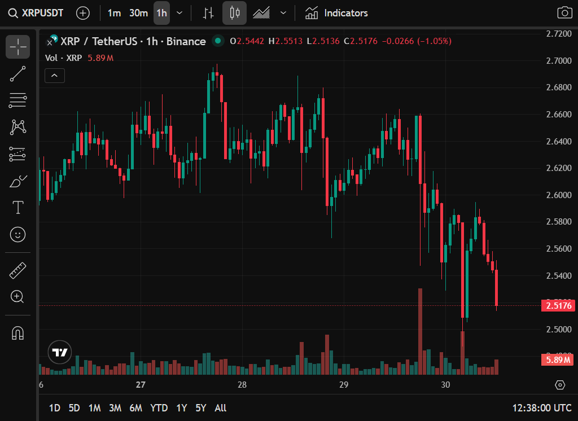Viewport: 578px width, 421px height.
Task: Select the brush drawing tool
Action: pos(17,181)
